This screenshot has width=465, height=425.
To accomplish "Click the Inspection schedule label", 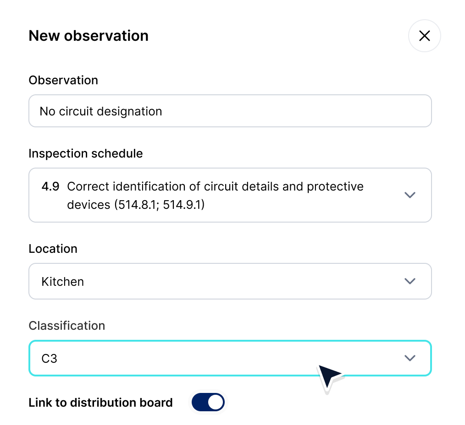I will click(86, 153).
